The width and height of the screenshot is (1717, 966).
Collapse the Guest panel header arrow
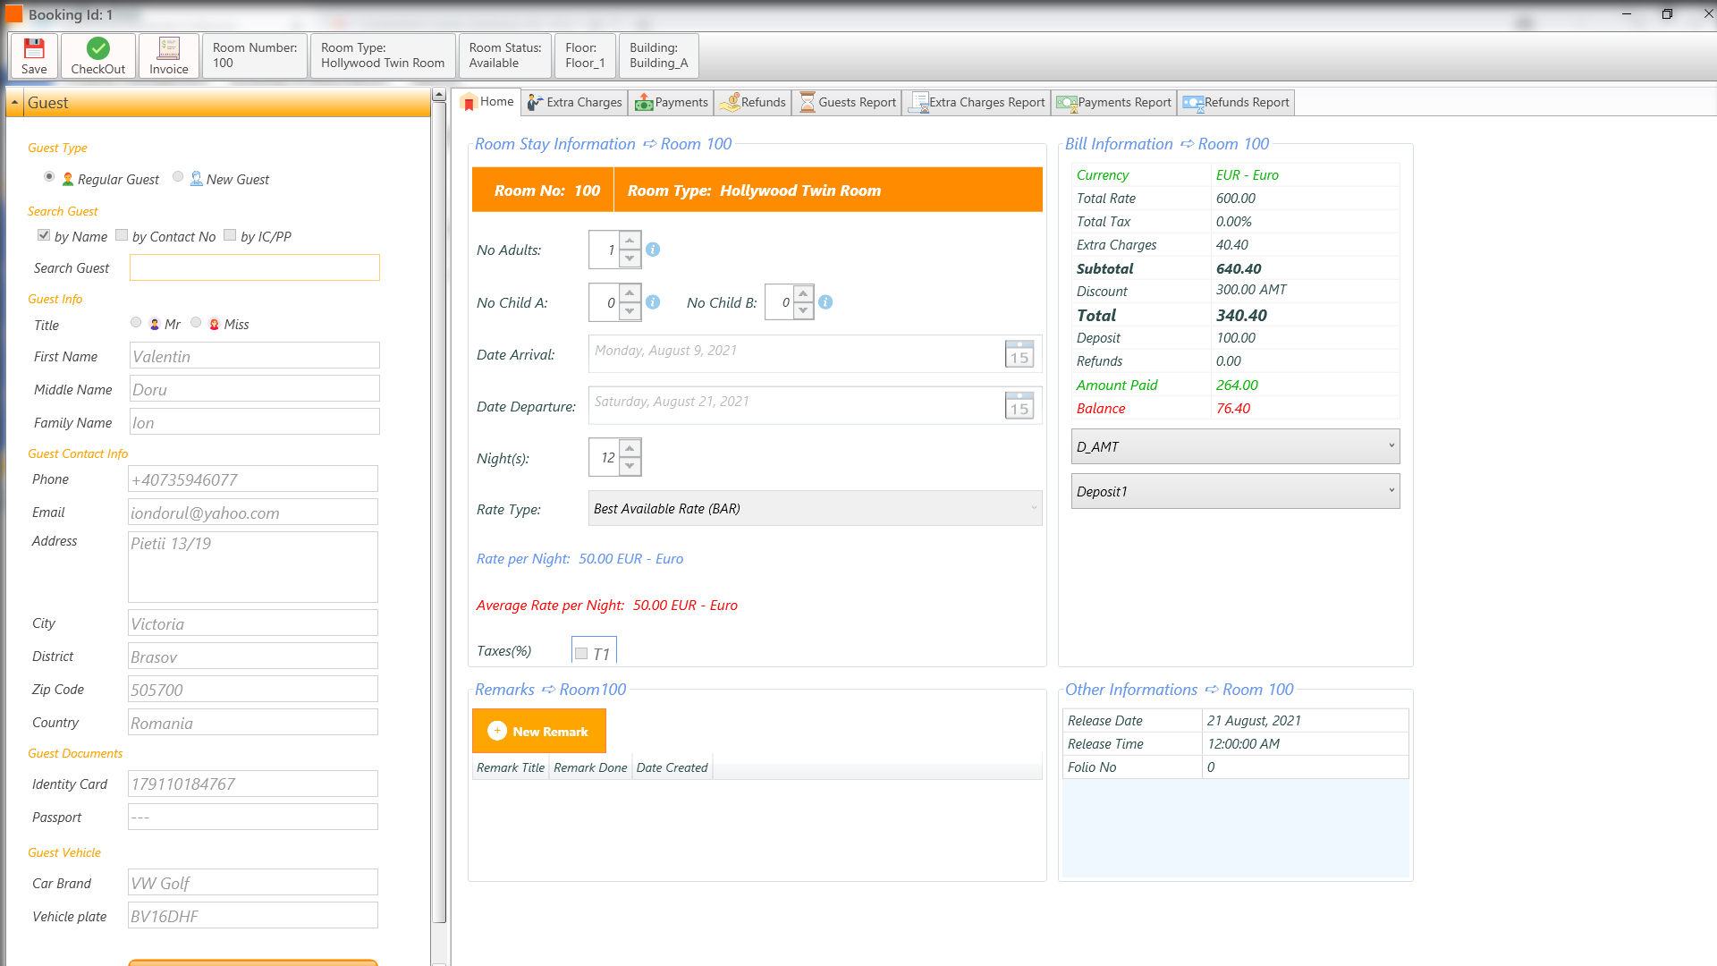coord(14,103)
